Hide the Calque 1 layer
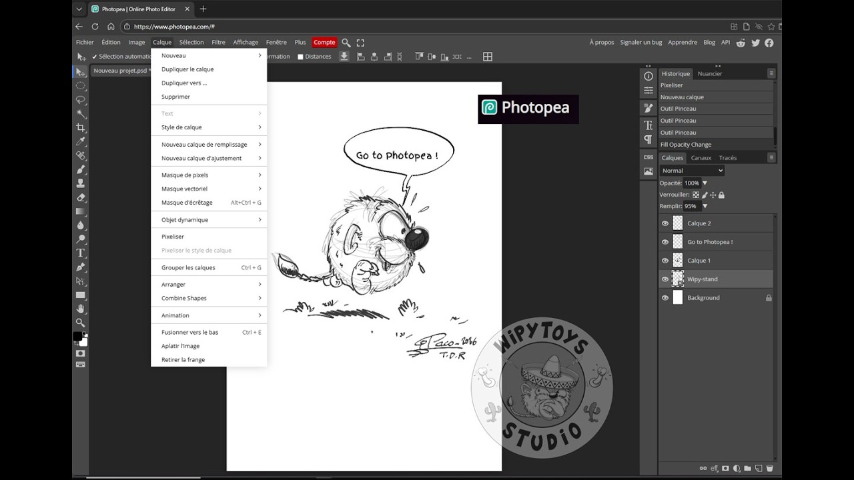The image size is (854, 480). click(665, 261)
